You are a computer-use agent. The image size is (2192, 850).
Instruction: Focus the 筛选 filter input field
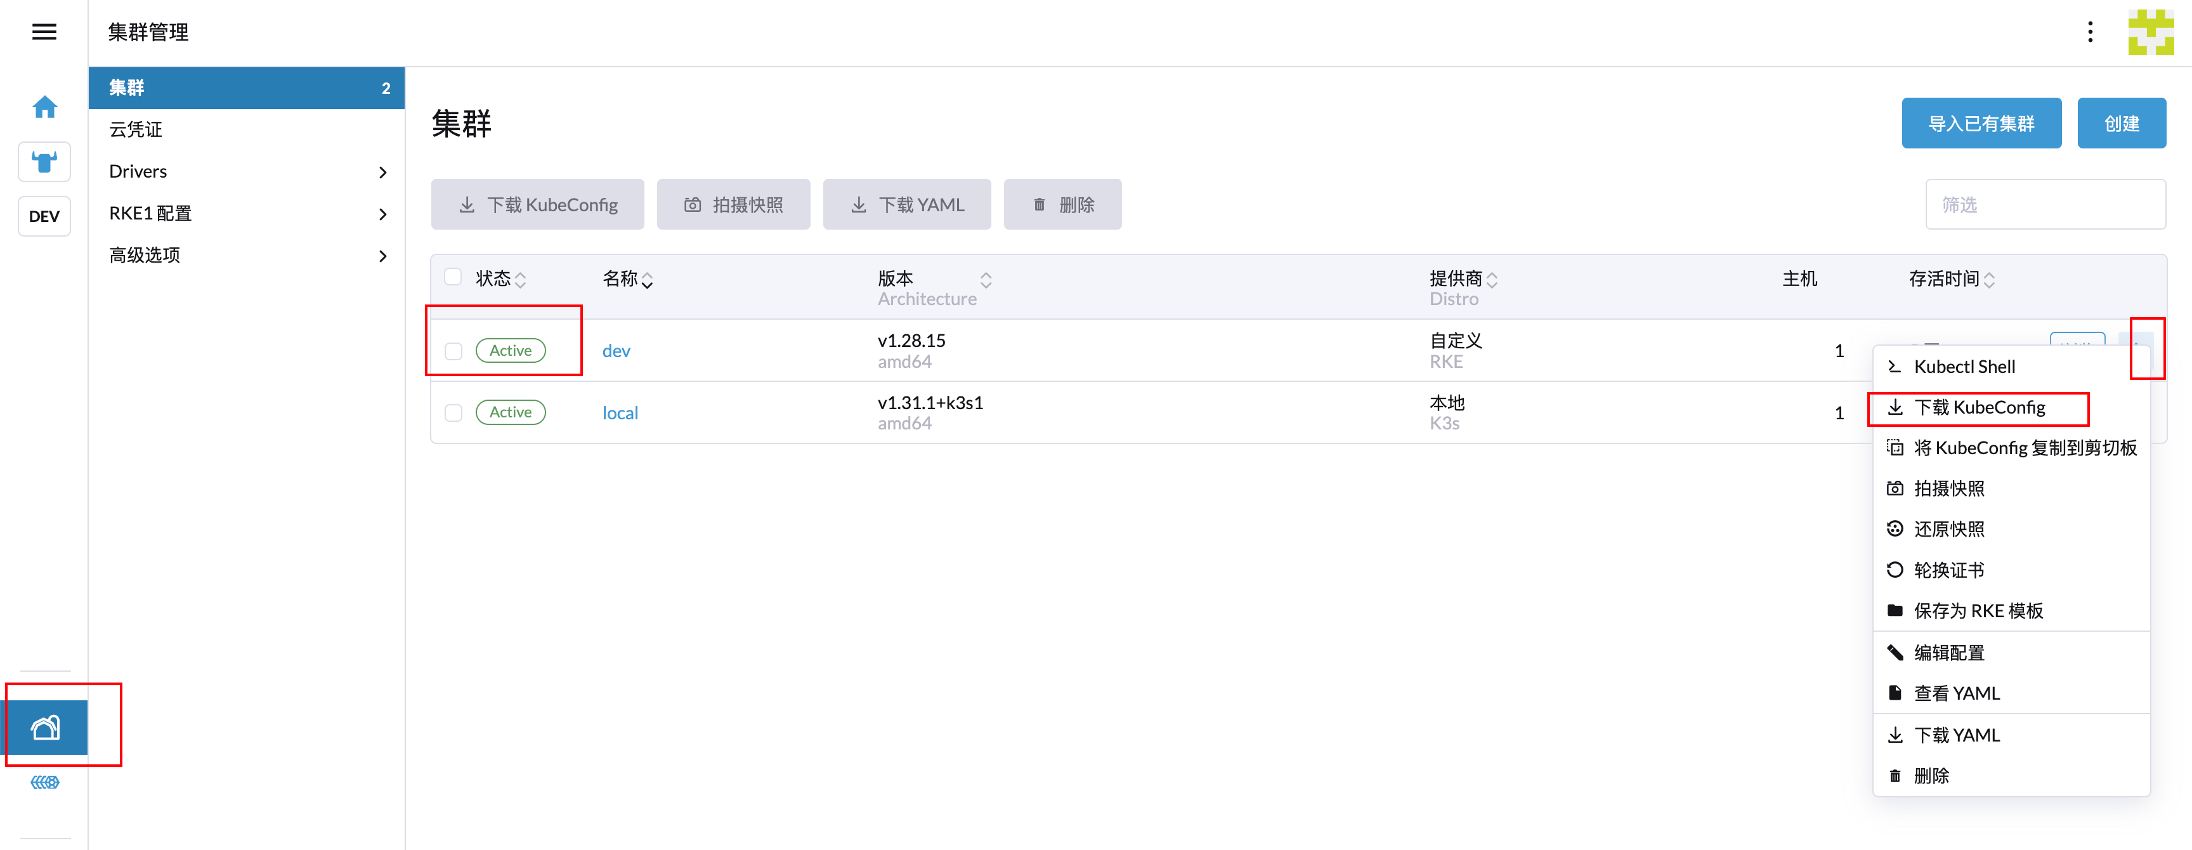(2045, 204)
